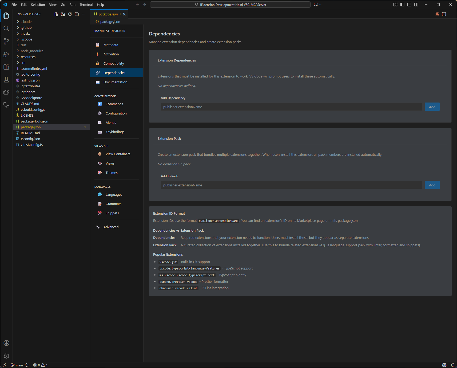
Task: Open the Testing flask icon view
Action: click(x=6, y=80)
